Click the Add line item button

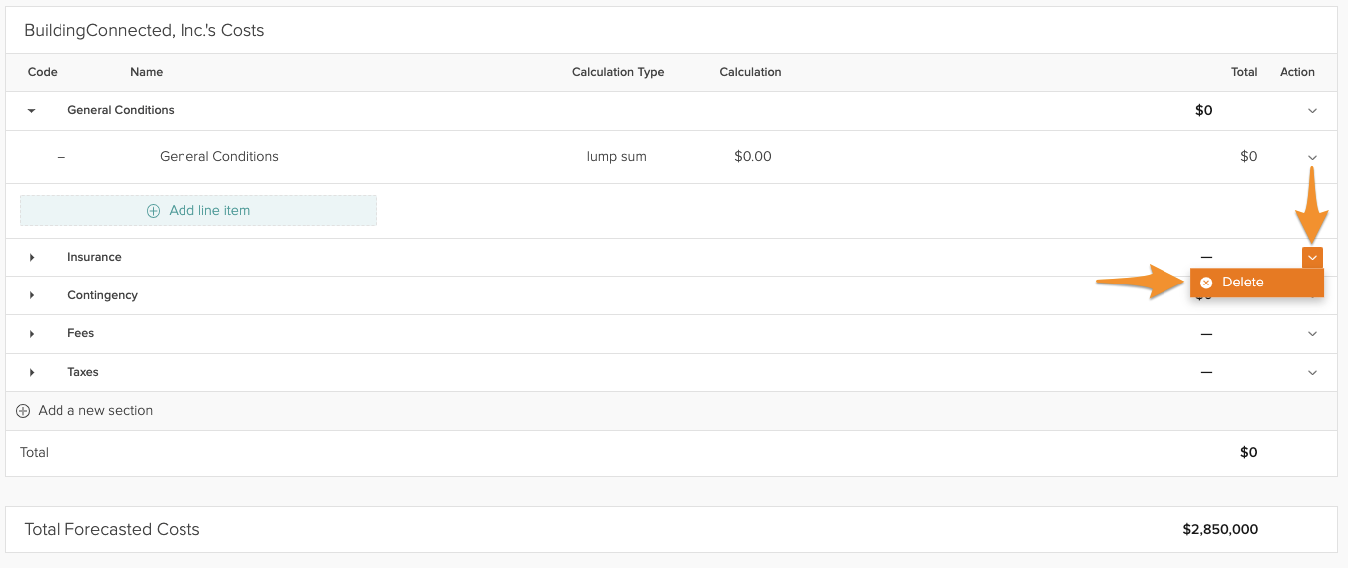(x=198, y=210)
